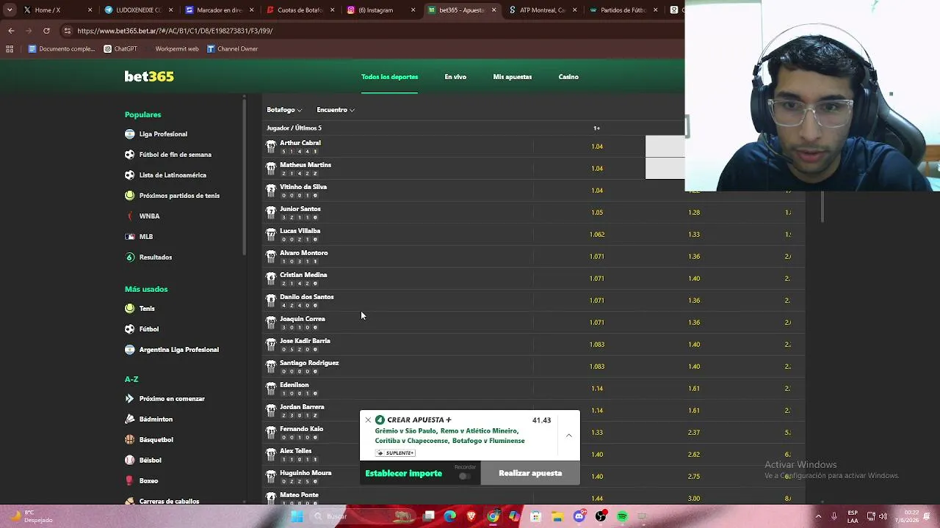Image resolution: width=940 pixels, height=528 pixels.
Task: Reload the page with the browser refresh button
Action: [x=46, y=31]
